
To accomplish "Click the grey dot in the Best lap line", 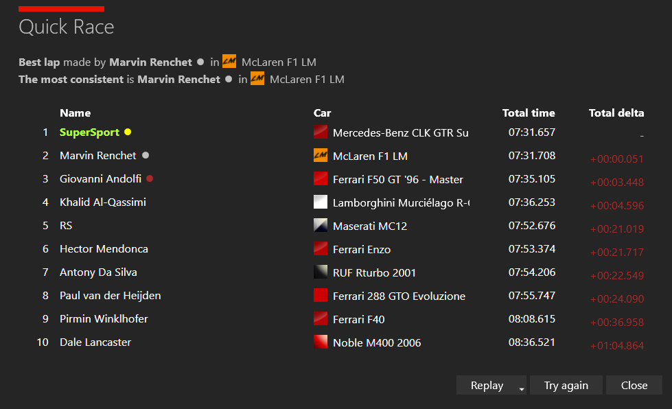I will 200,62.
